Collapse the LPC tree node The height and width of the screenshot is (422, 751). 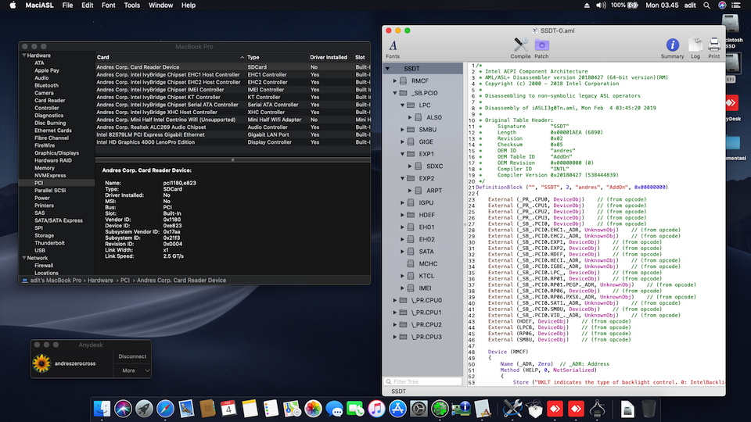pyautogui.click(x=403, y=105)
